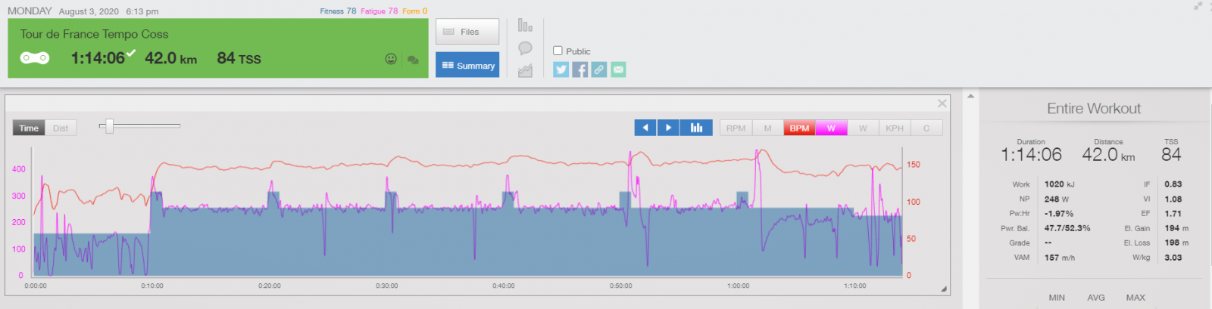
Task: Open the bar chart analysis icon
Action: tap(525, 26)
